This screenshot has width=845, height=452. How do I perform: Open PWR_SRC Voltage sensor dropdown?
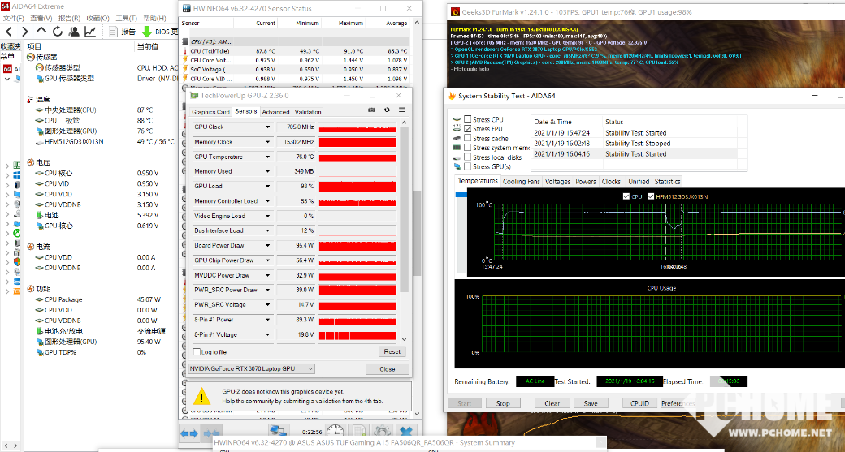pos(267,304)
